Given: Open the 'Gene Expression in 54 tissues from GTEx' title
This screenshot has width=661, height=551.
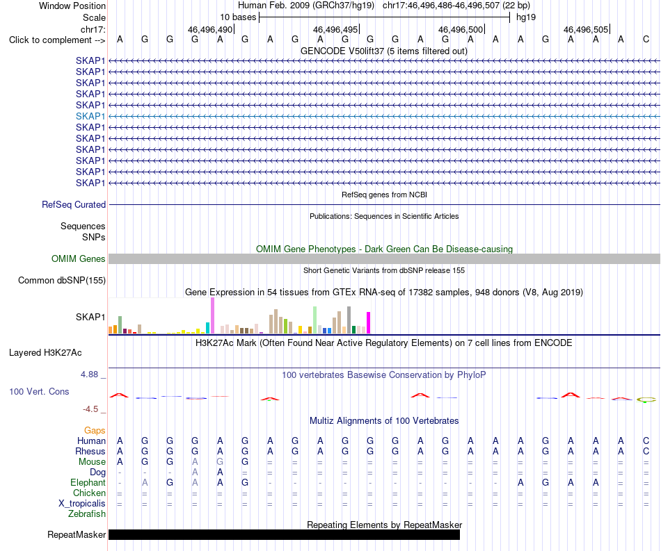Looking at the screenshot, I should (x=384, y=292).
